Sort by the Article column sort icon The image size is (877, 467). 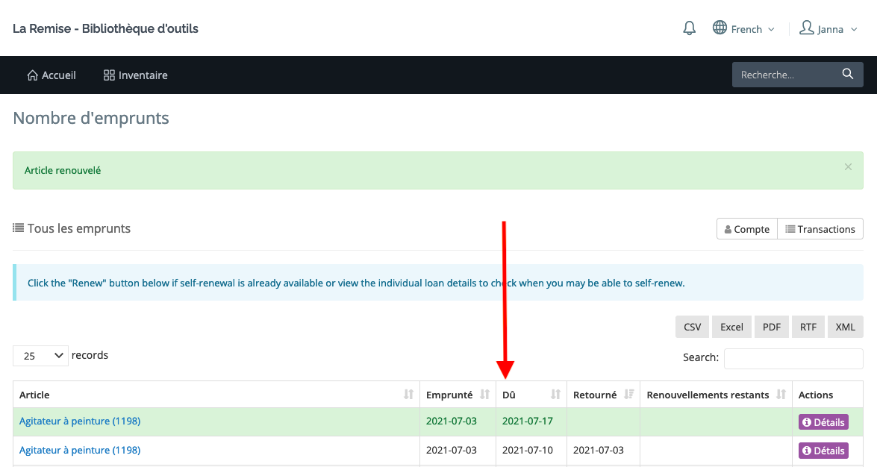click(x=408, y=395)
